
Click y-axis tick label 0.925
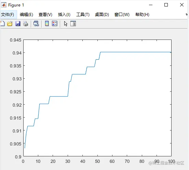[x=15, y=92]
